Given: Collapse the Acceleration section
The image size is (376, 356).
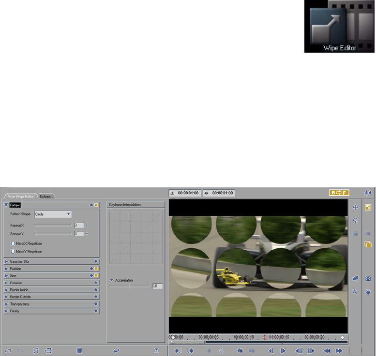Looking at the screenshot, I should (x=112, y=280).
